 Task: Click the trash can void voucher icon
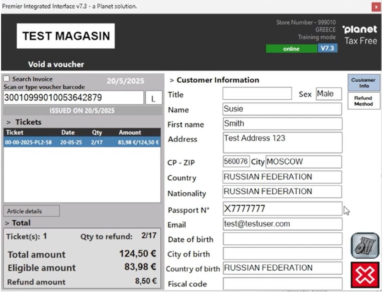[x=365, y=246]
